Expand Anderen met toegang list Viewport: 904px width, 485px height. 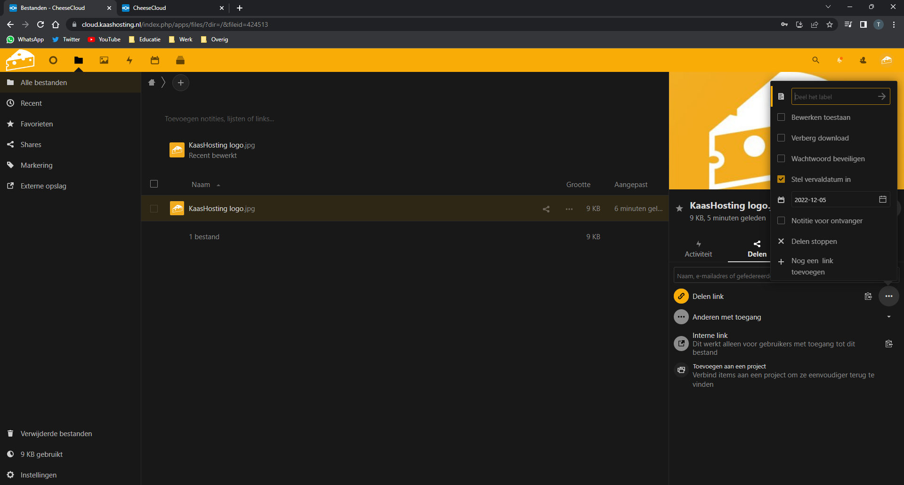pyautogui.click(x=888, y=317)
